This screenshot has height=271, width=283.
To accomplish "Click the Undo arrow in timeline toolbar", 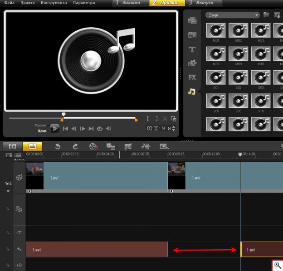I will [x=58, y=146].
